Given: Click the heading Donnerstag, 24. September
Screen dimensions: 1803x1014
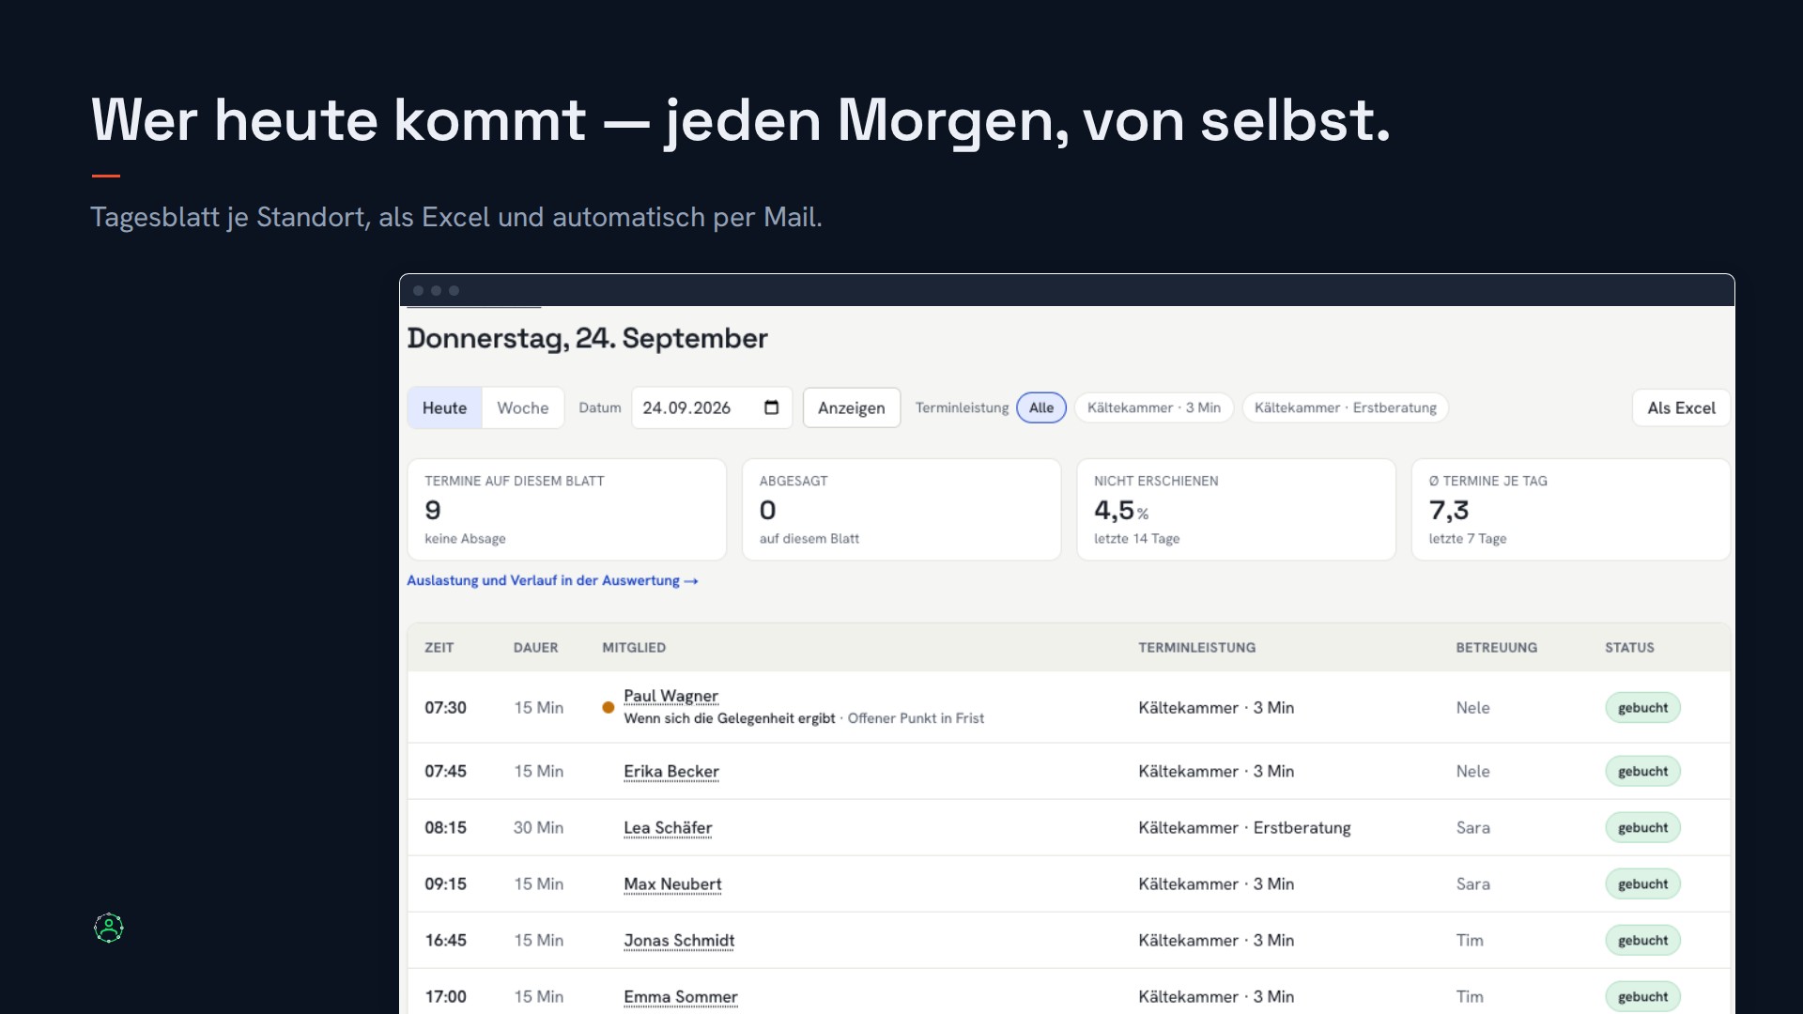Looking at the screenshot, I should coord(587,339).
